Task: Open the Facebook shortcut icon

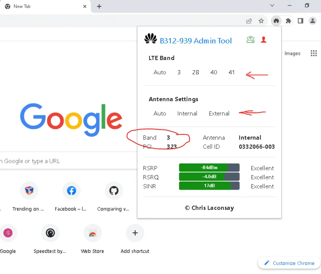Action: pos(71,191)
